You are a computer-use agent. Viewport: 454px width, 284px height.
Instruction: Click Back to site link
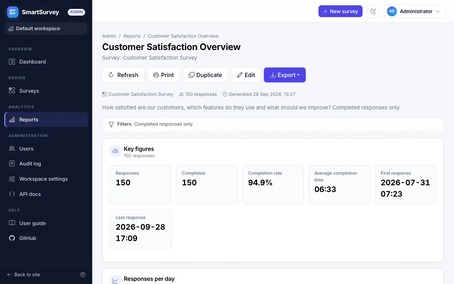click(24, 274)
